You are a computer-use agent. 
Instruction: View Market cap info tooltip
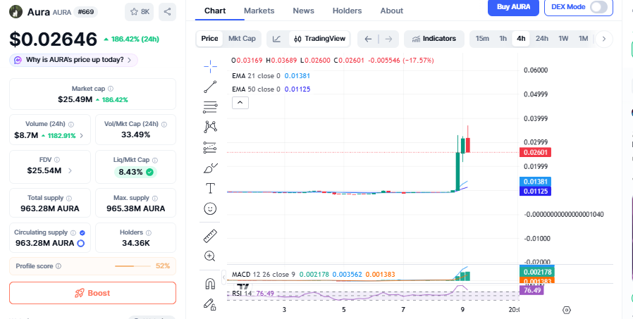(111, 89)
